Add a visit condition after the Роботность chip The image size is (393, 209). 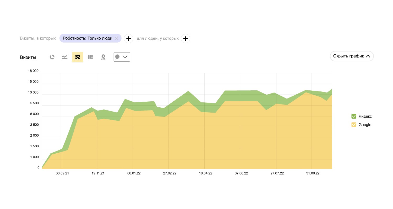pyautogui.click(x=128, y=39)
